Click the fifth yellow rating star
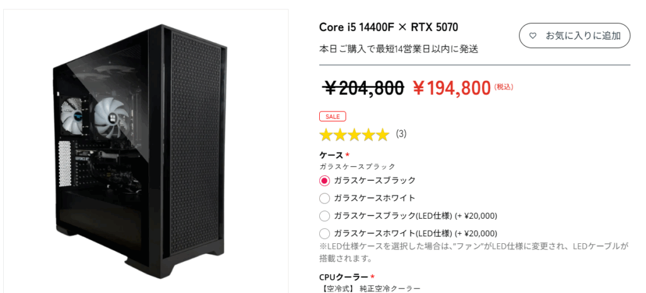Viewport: 646px width, 293px height. 383,134
